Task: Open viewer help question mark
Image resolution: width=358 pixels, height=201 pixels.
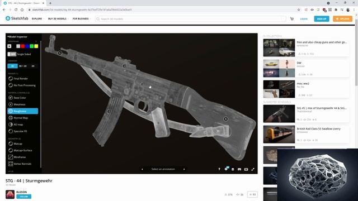Action: [219, 169]
